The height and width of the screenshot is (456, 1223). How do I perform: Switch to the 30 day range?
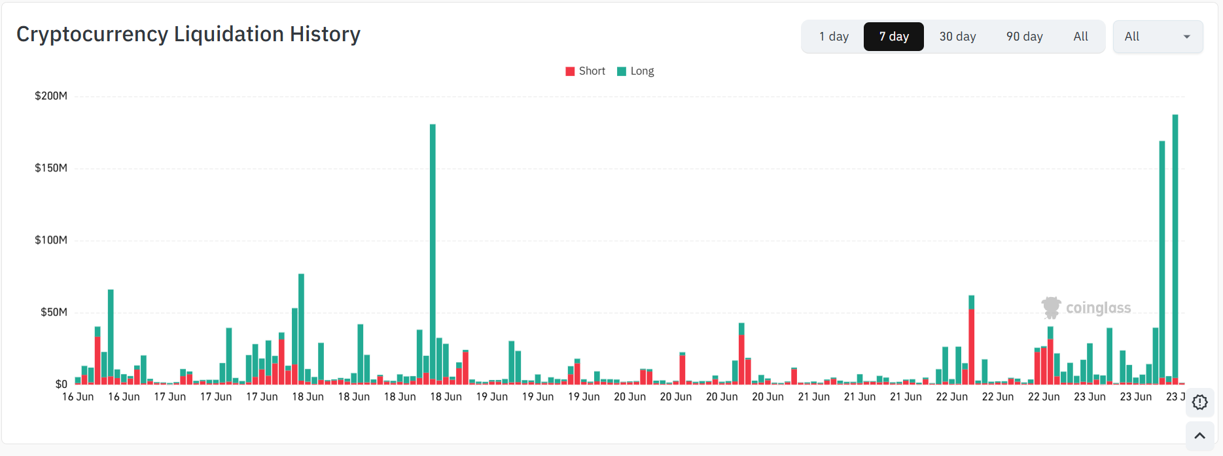click(x=957, y=37)
